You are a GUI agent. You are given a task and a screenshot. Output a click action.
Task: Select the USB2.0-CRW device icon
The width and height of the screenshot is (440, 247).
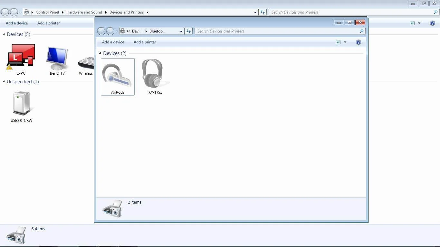[21, 107]
